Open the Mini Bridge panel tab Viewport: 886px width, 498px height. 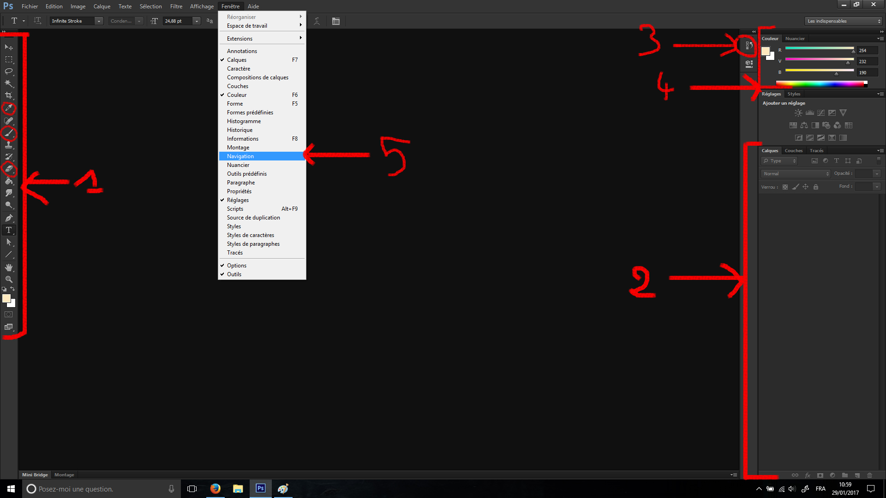(x=35, y=475)
